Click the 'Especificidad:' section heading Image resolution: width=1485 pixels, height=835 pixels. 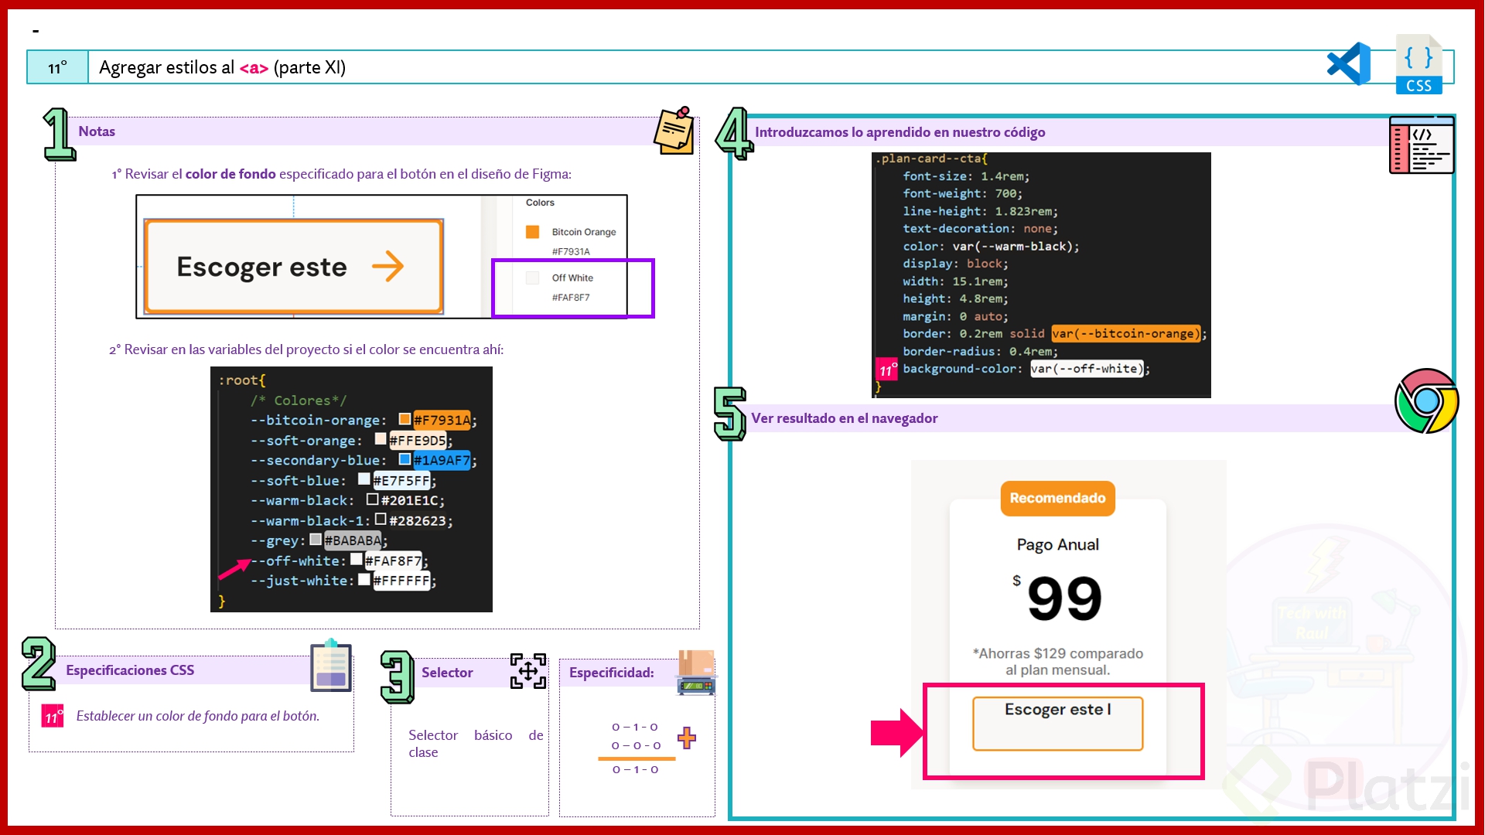point(612,673)
